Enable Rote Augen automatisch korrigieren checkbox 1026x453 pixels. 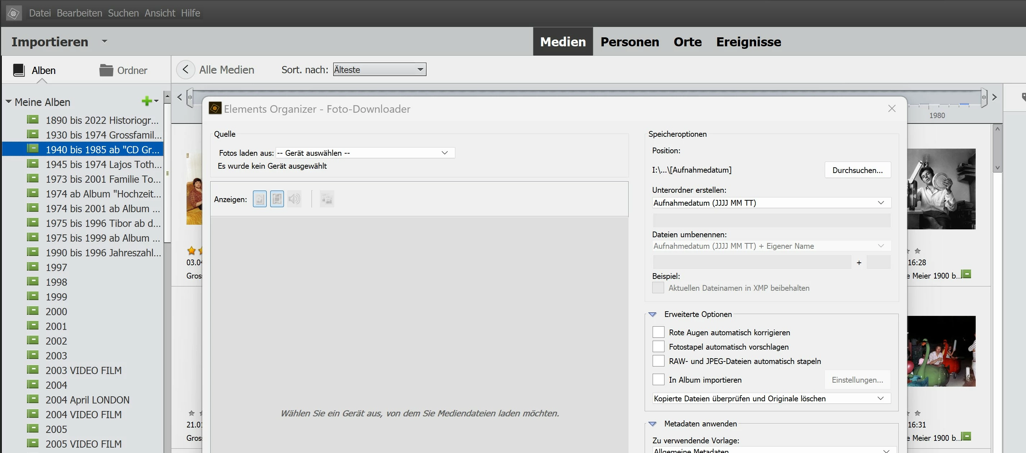(x=658, y=332)
